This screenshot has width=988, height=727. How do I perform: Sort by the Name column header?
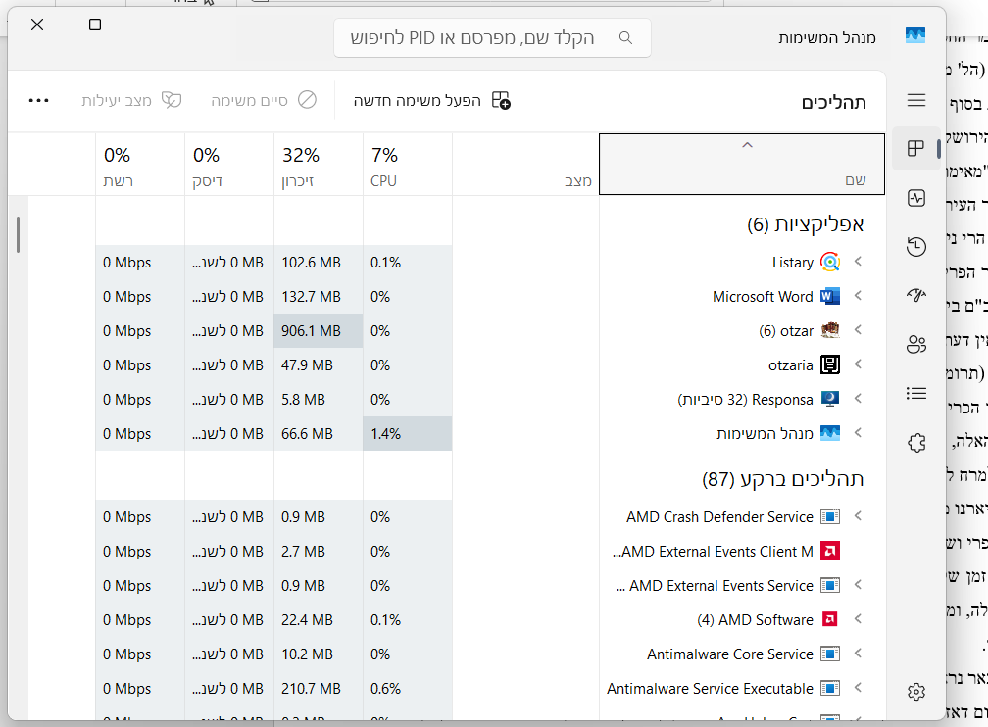pyautogui.click(x=742, y=164)
